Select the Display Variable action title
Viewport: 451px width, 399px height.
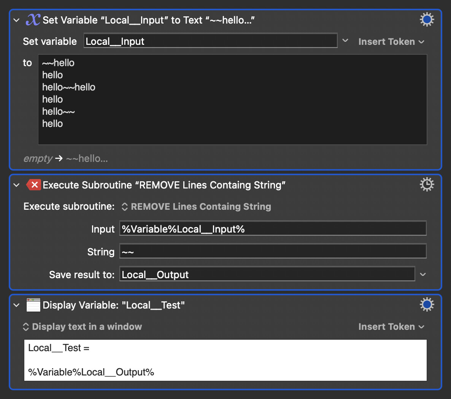tap(114, 305)
